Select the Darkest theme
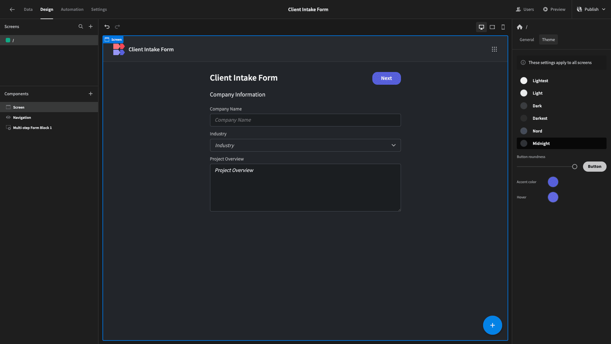The width and height of the screenshot is (611, 344). [561, 118]
